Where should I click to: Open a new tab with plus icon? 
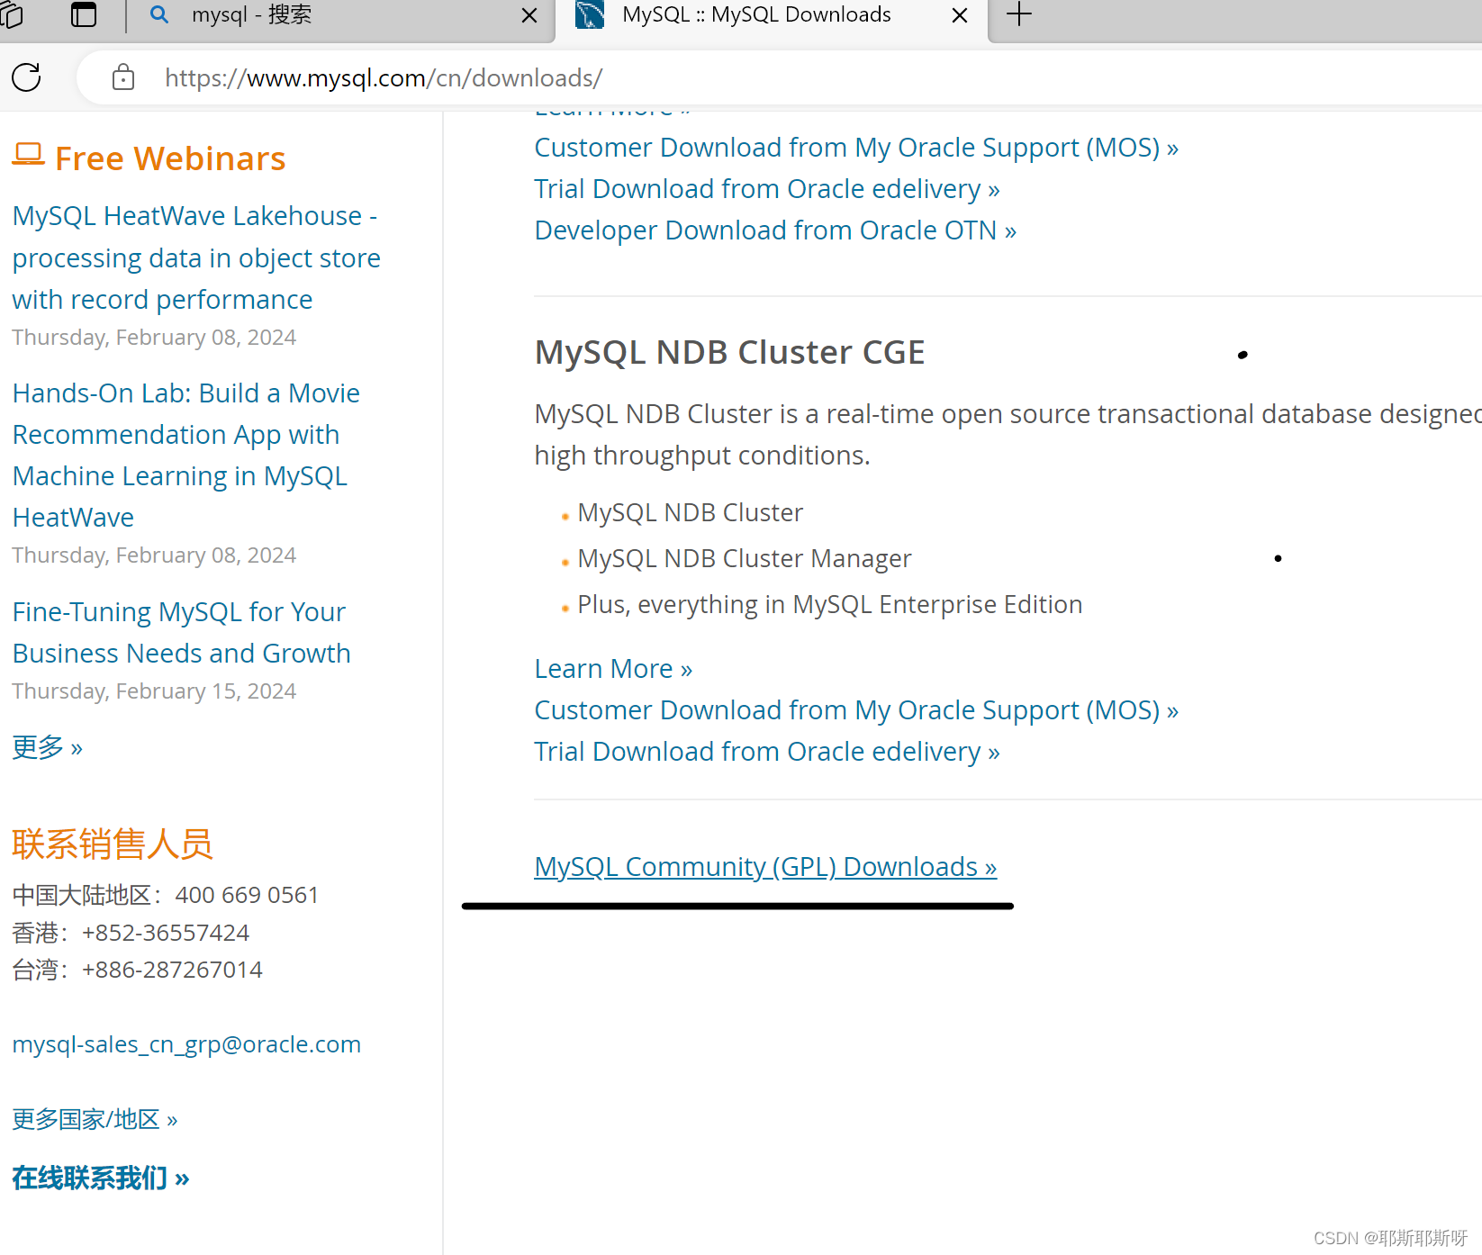point(1019,14)
